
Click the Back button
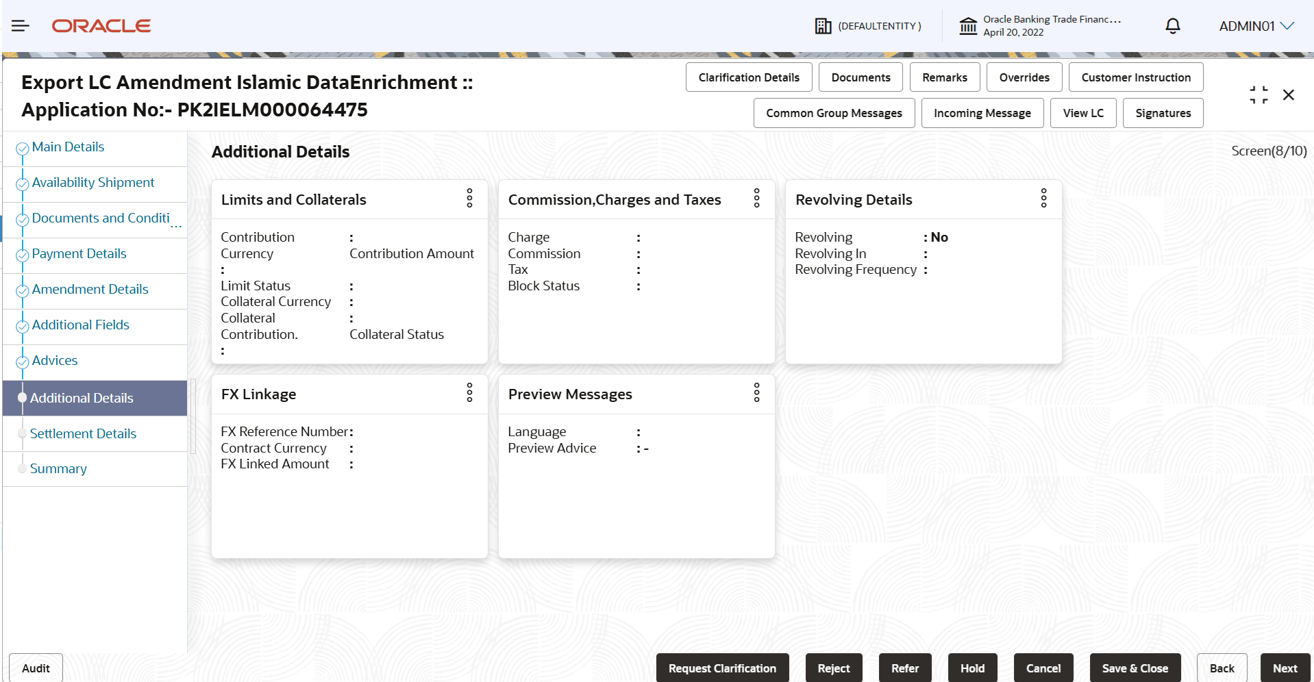(1222, 668)
